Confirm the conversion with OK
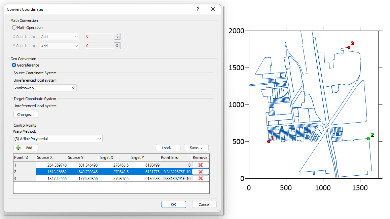 (174, 204)
